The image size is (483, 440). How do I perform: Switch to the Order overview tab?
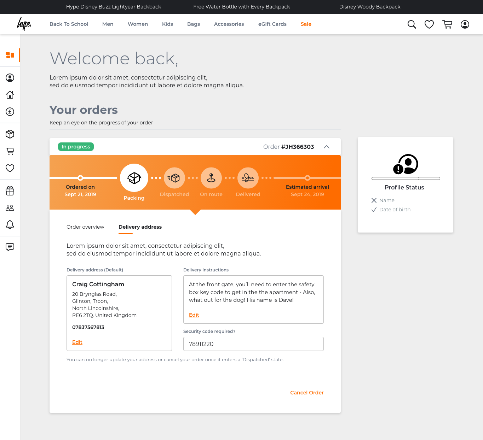coord(85,227)
